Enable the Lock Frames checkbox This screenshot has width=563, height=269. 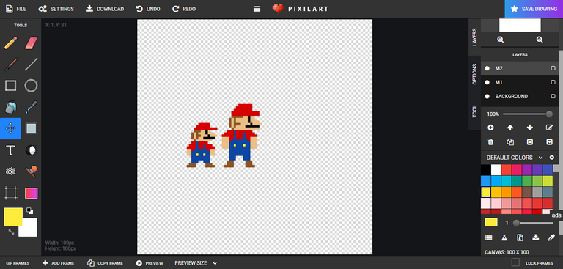pyautogui.click(x=515, y=262)
